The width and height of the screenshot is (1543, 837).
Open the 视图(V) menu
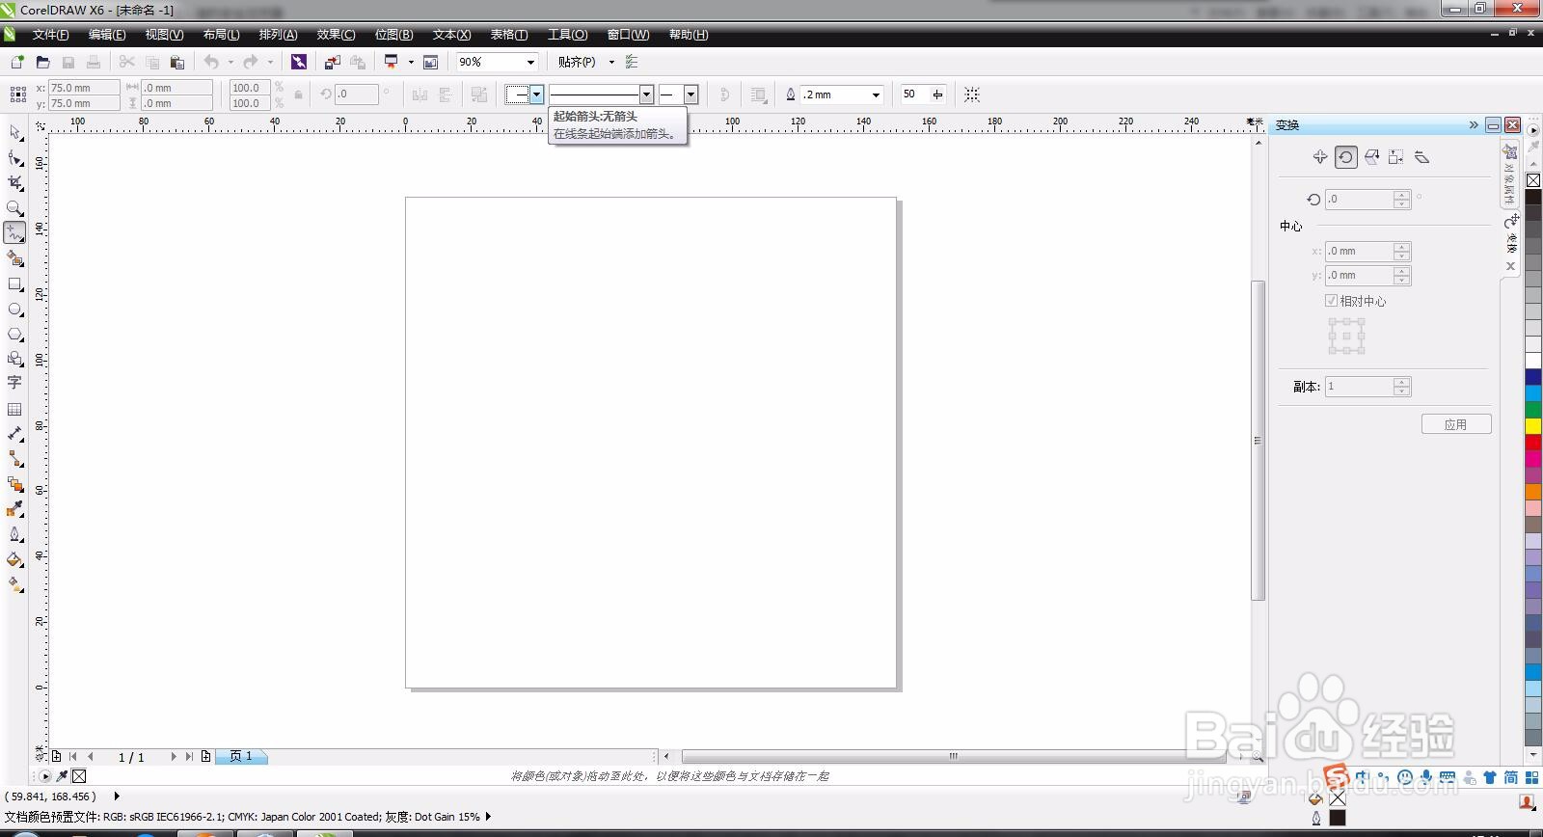click(164, 35)
